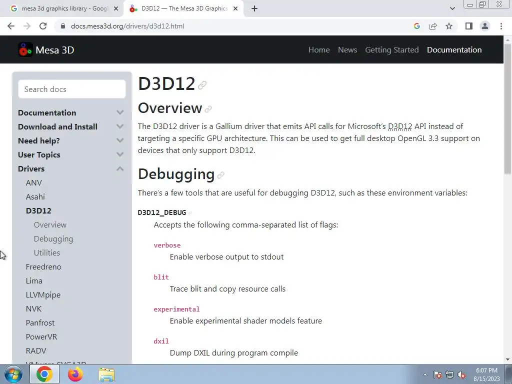Expand the Download and Install section
Image resolution: width=512 pixels, height=384 pixels.
coord(120,126)
